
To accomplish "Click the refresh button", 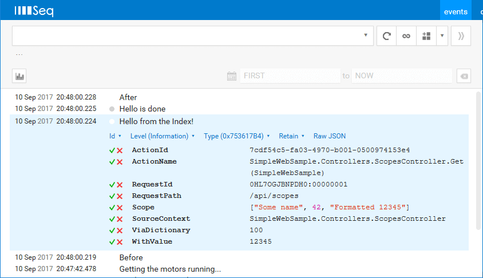I will tap(387, 36).
